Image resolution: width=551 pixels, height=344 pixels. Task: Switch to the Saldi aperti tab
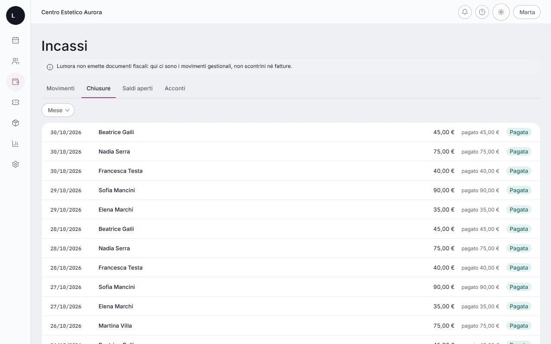tap(137, 88)
